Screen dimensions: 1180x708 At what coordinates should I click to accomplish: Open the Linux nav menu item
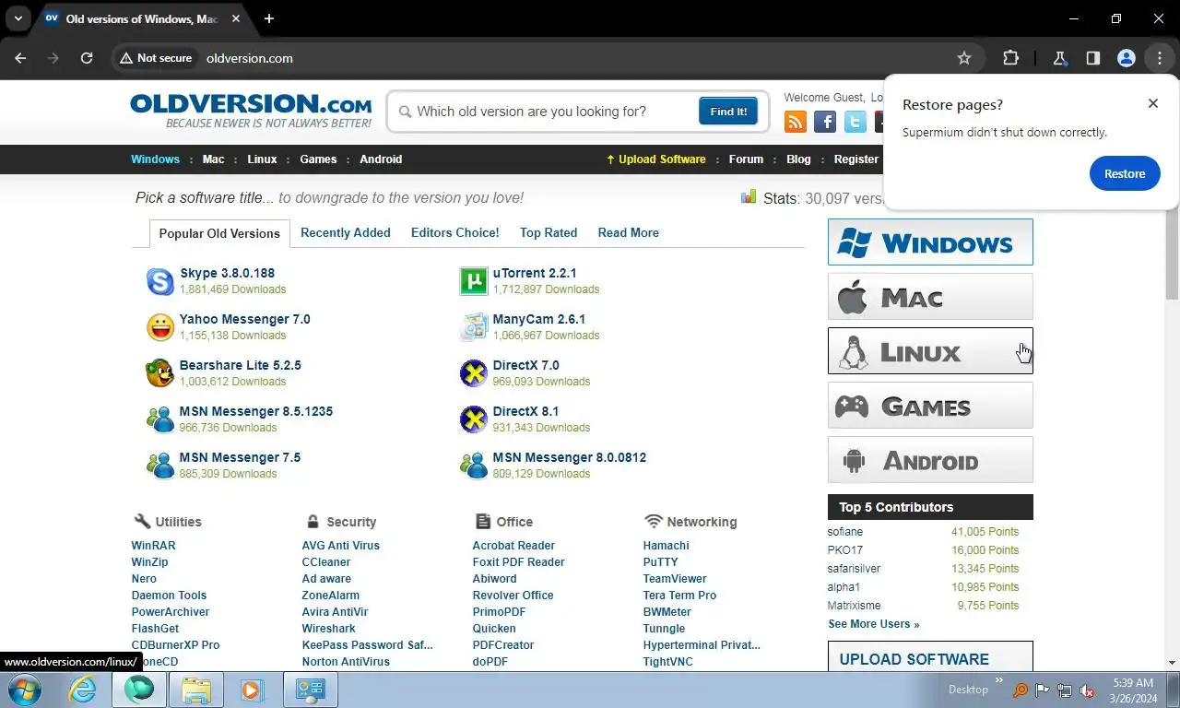[x=262, y=159]
